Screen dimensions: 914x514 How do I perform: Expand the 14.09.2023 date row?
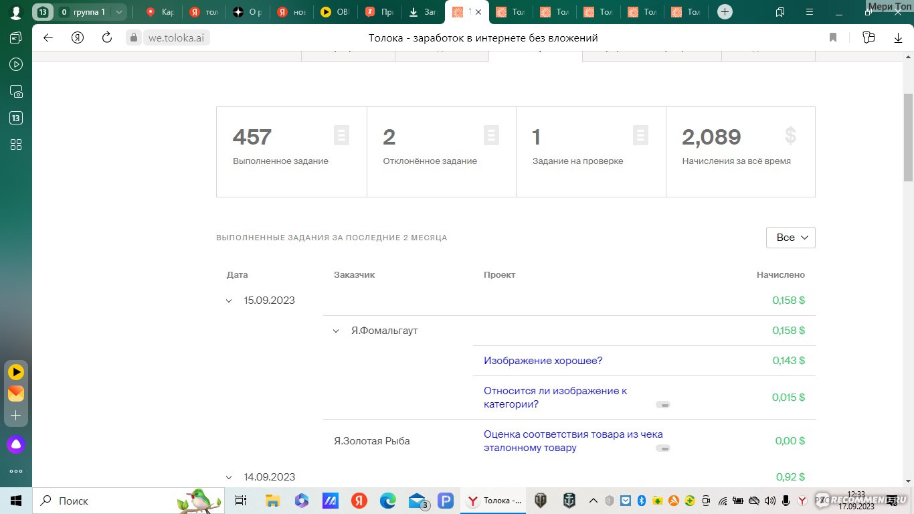pos(229,477)
